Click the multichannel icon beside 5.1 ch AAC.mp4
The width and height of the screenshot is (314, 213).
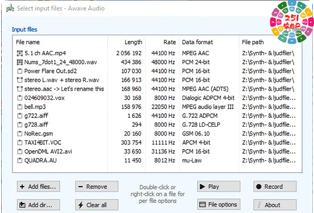pos(19,53)
